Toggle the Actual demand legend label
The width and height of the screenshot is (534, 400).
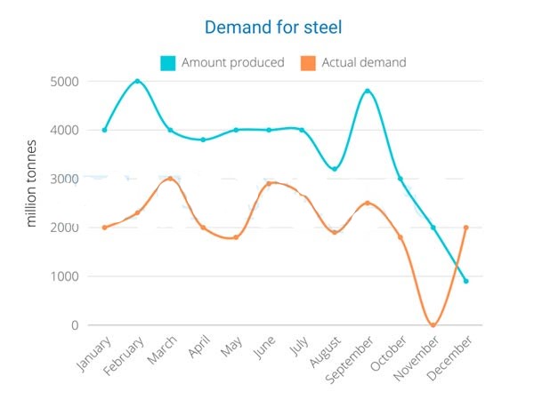click(x=364, y=62)
